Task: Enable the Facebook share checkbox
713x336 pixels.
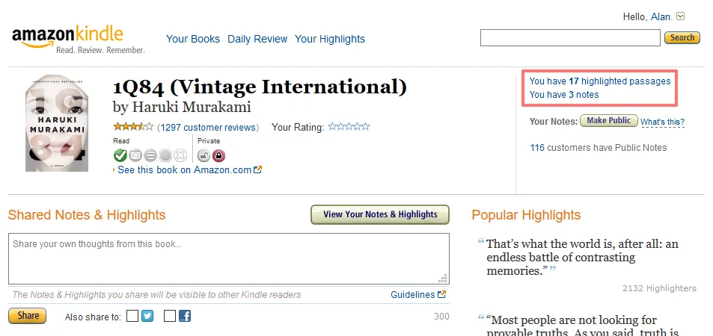Action: coord(170,316)
